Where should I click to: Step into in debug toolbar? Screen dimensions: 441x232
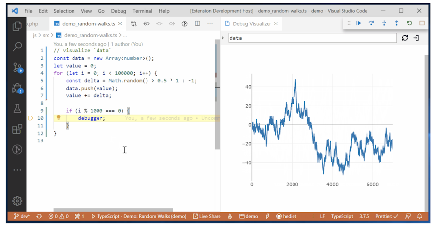[384, 23]
